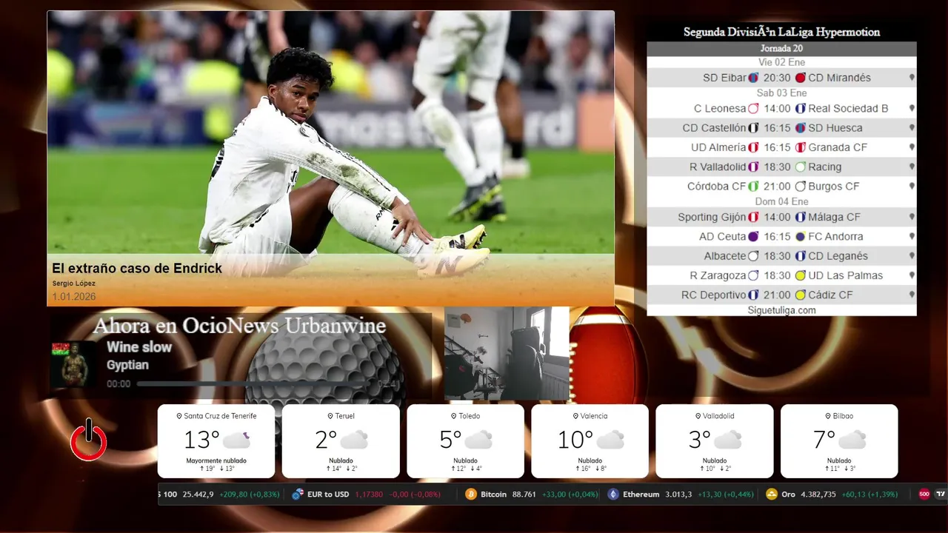Click the SD Eibar team crest
This screenshot has width=948, height=533.
click(x=753, y=78)
